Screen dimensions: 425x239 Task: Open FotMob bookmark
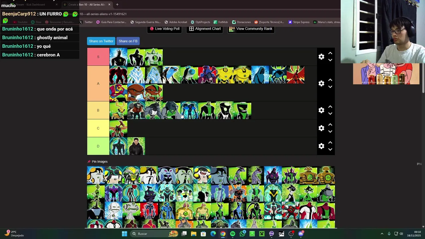pyautogui.click(x=220, y=22)
